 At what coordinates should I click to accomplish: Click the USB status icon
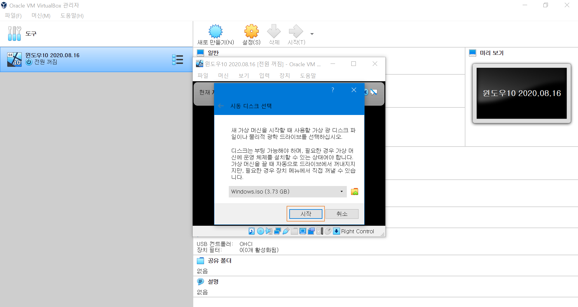[286, 231]
